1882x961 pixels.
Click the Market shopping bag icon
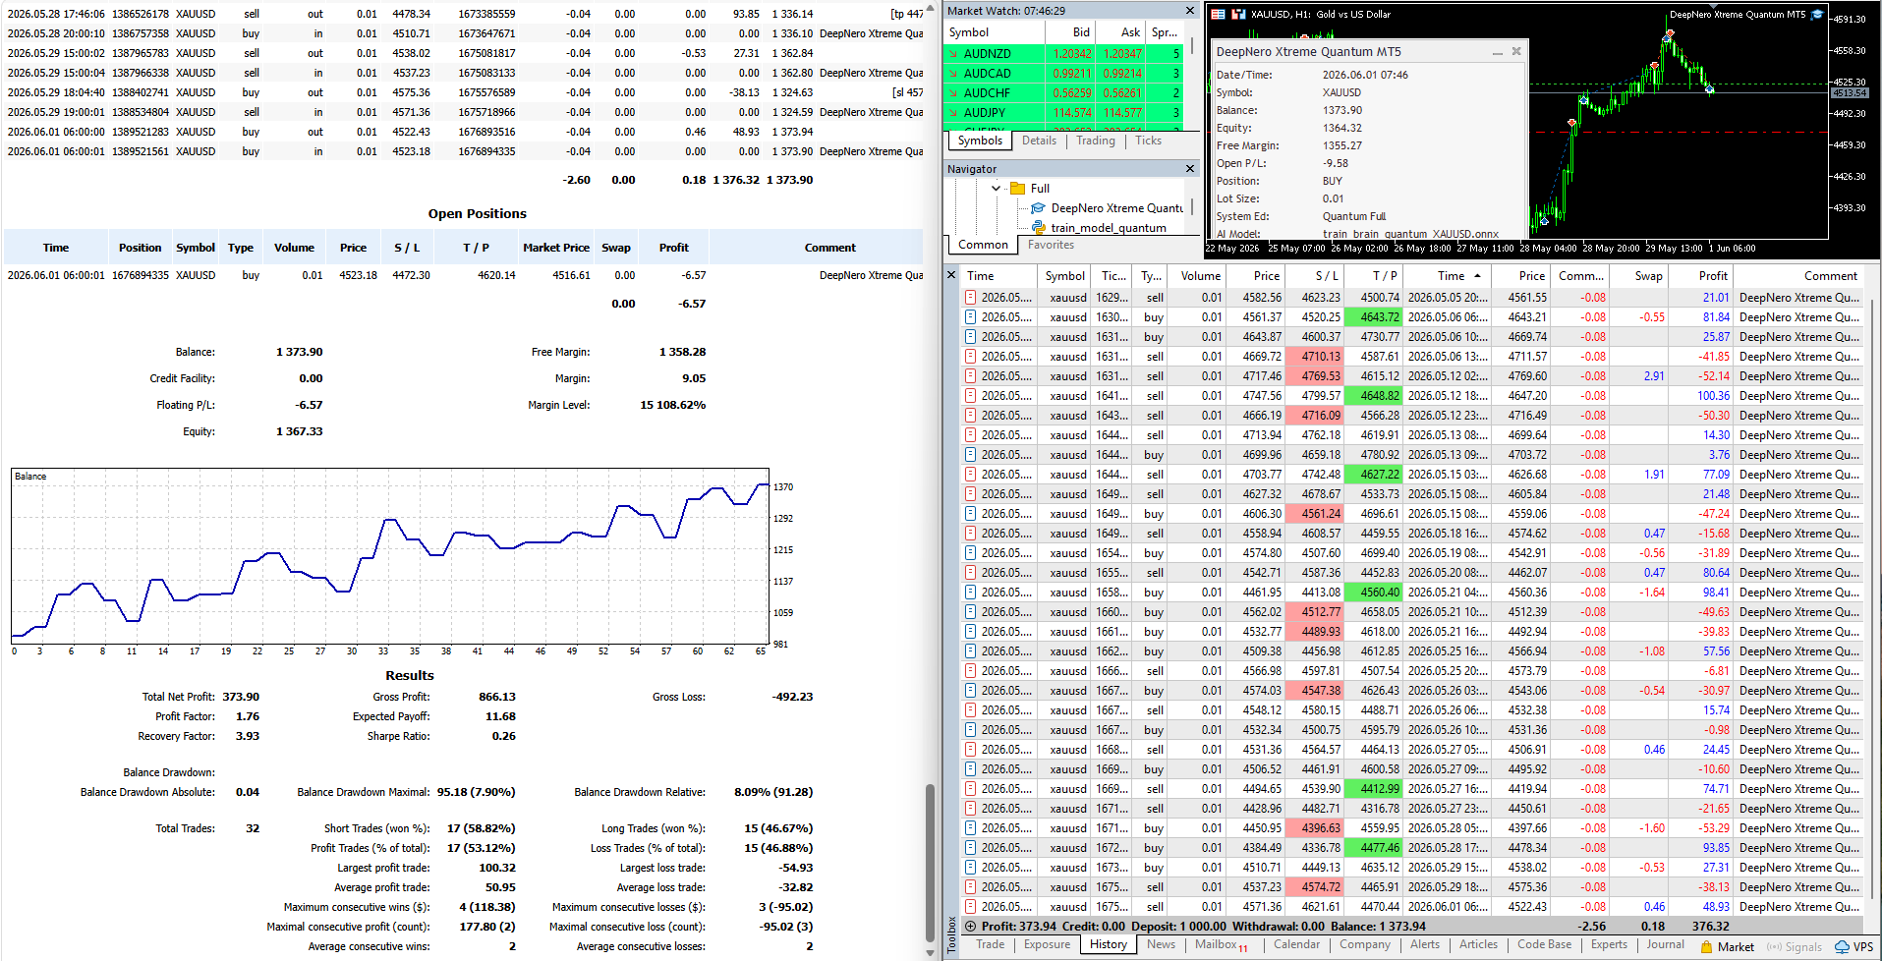click(x=1707, y=947)
